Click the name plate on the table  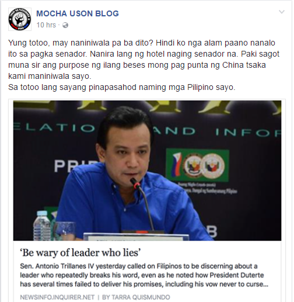pos(136,237)
